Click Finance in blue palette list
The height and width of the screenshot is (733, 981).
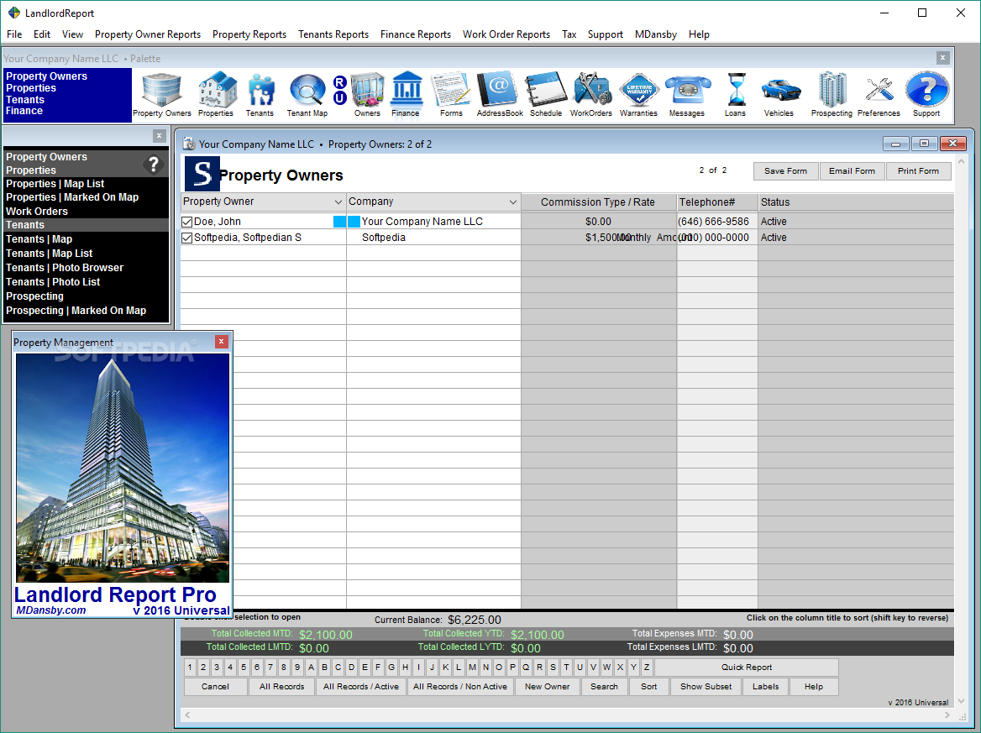pos(24,111)
